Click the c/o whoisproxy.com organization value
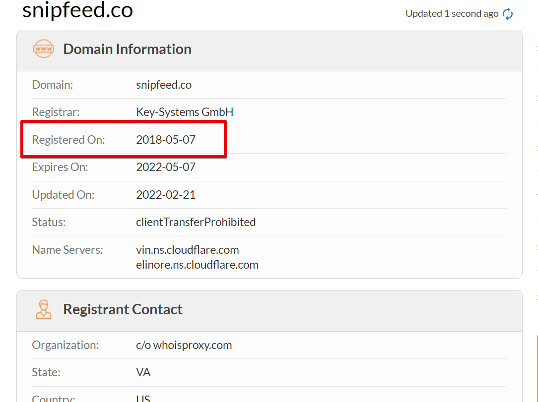Image resolution: width=538 pixels, height=402 pixels. click(184, 345)
